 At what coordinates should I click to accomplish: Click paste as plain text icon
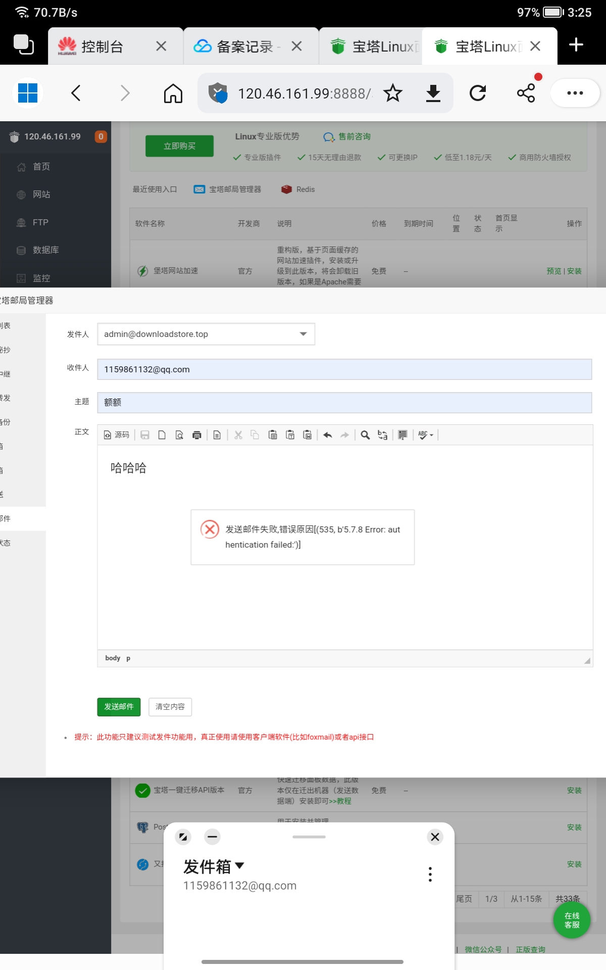pos(290,435)
